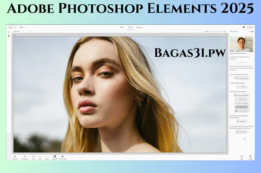Click the Add Glow button
The image size is (261, 173).
coord(242,122)
